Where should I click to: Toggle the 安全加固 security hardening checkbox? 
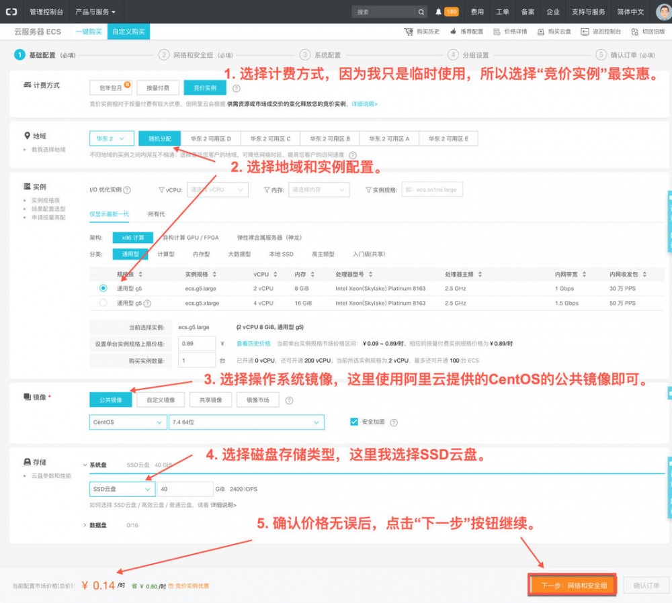(x=353, y=422)
